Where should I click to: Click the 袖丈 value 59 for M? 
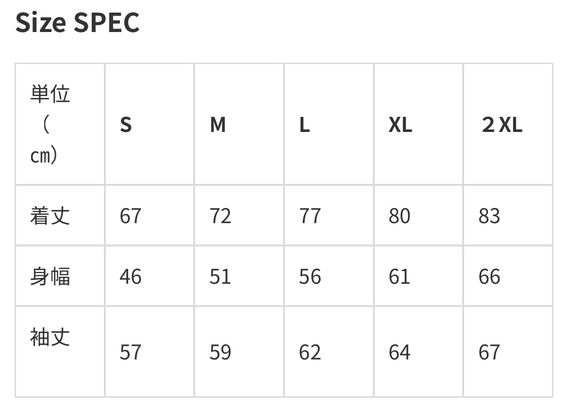point(220,352)
